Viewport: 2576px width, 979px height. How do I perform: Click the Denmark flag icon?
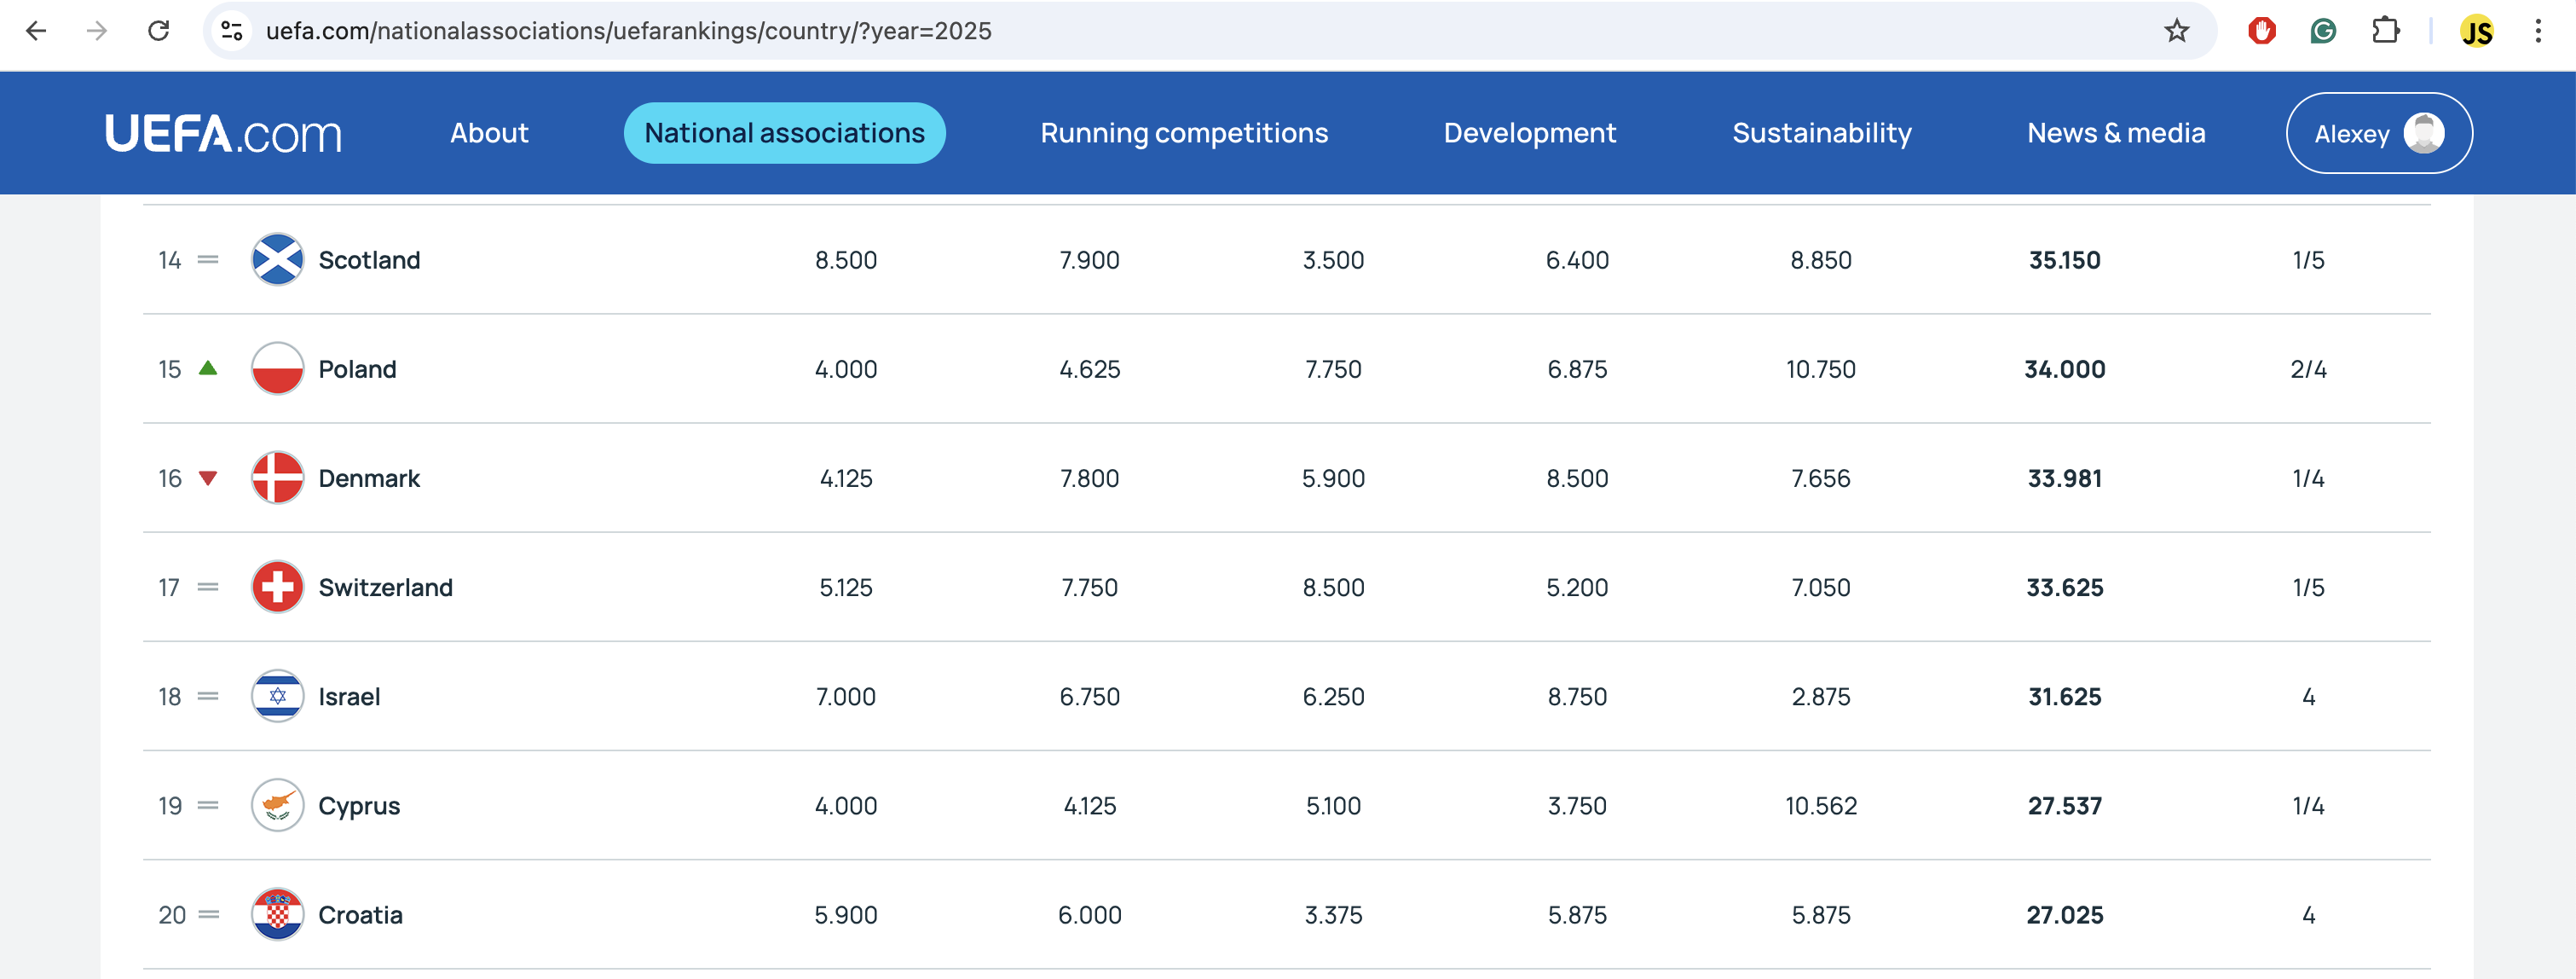tap(277, 478)
